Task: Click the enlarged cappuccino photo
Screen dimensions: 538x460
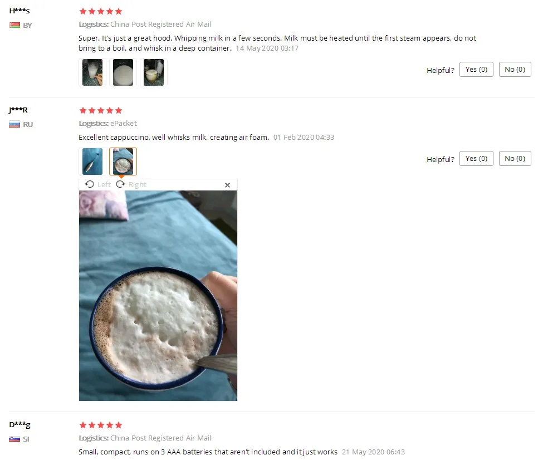Action: pos(158,296)
